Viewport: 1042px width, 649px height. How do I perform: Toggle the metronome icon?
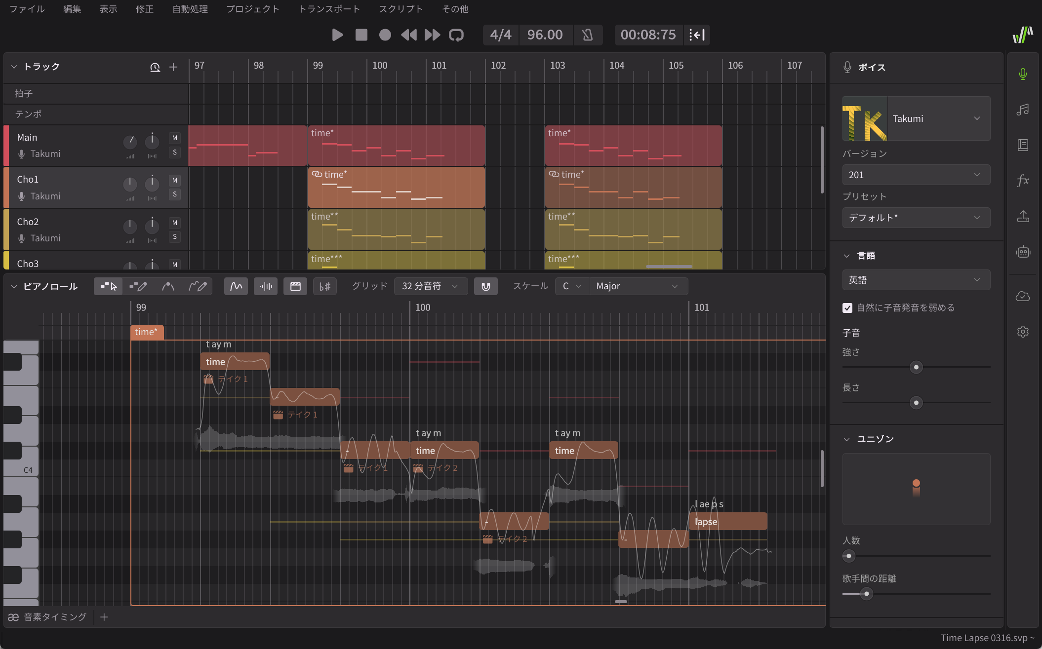pyautogui.click(x=587, y=35)
